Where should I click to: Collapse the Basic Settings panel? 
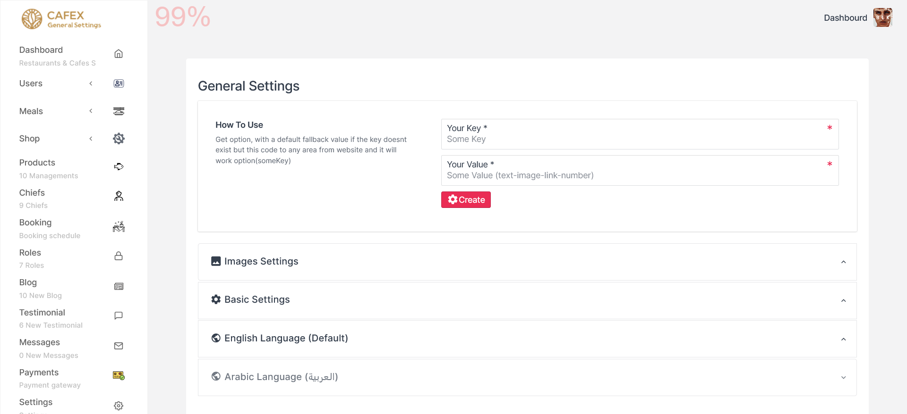coord(843,301)
